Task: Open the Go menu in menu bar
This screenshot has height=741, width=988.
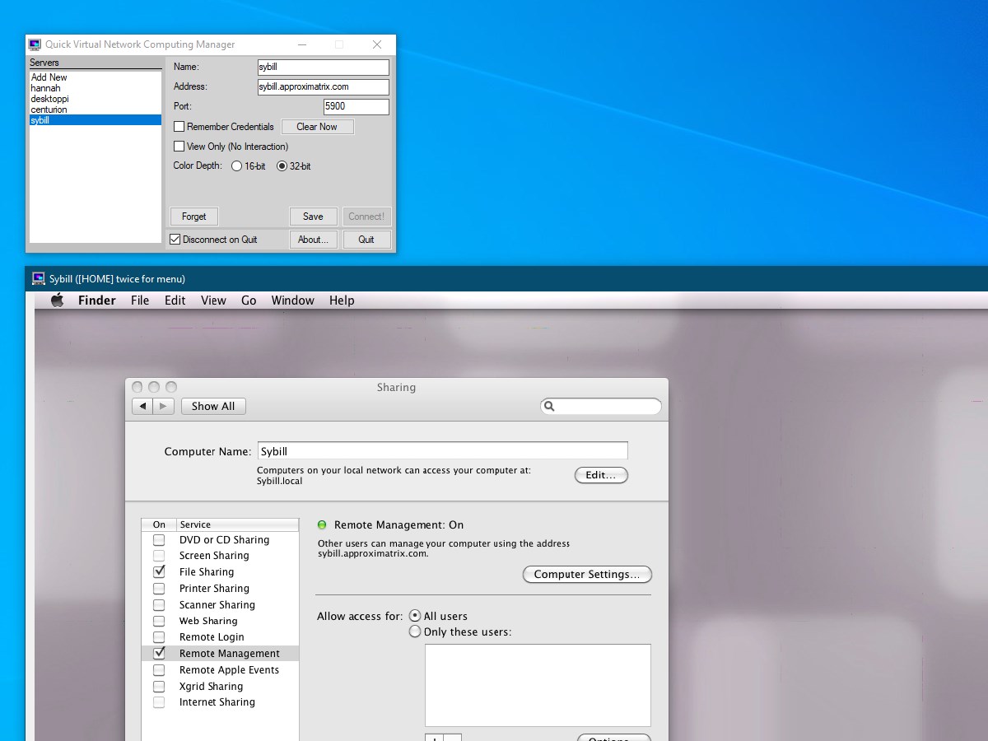Action: click(x=249, y=301)
